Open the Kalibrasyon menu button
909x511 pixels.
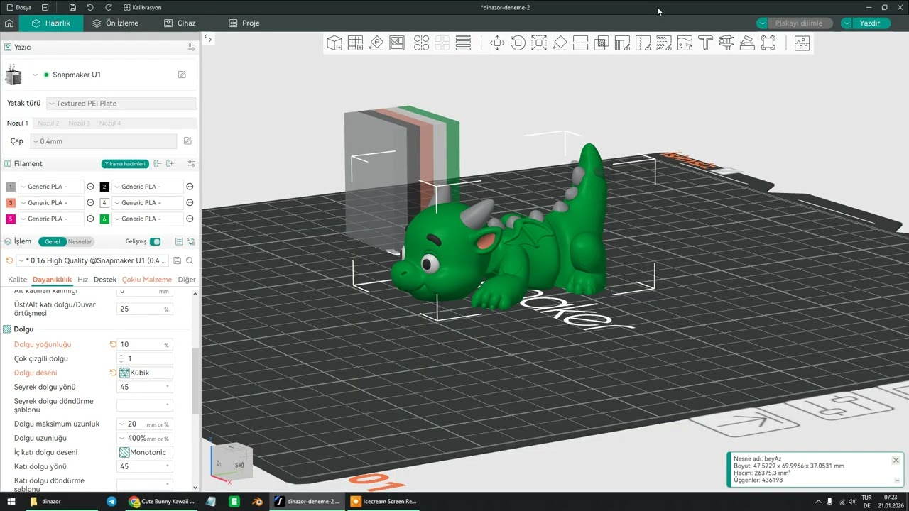click(x=142, y=7)
